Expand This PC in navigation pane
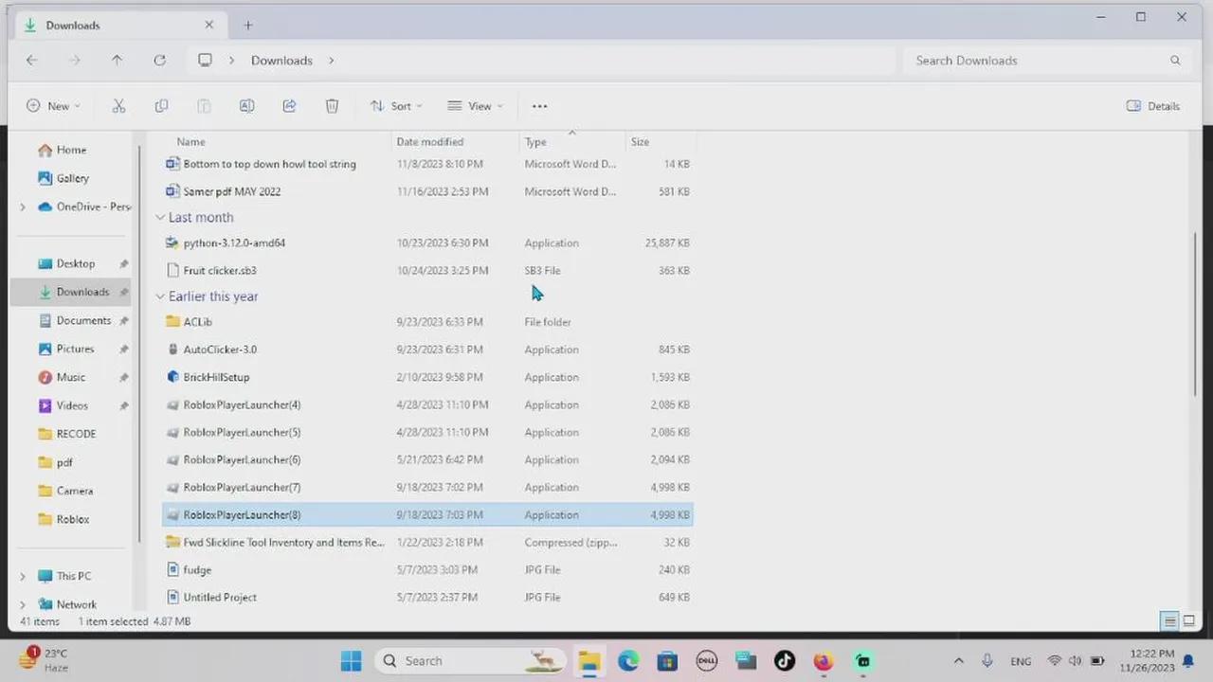Screen dimensions: 1213x682 click(23, 576)
